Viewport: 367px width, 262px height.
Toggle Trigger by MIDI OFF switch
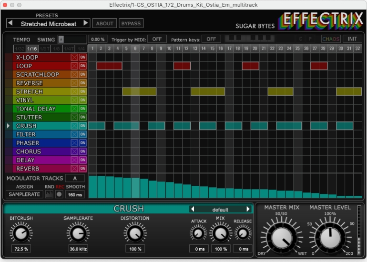point(157,39)
